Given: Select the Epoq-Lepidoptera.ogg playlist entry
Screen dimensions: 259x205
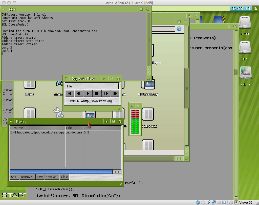Looking at the screenshot, I should pos(37,132).
